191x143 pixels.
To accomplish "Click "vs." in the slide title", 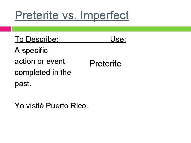I will (x=70, y=15).
